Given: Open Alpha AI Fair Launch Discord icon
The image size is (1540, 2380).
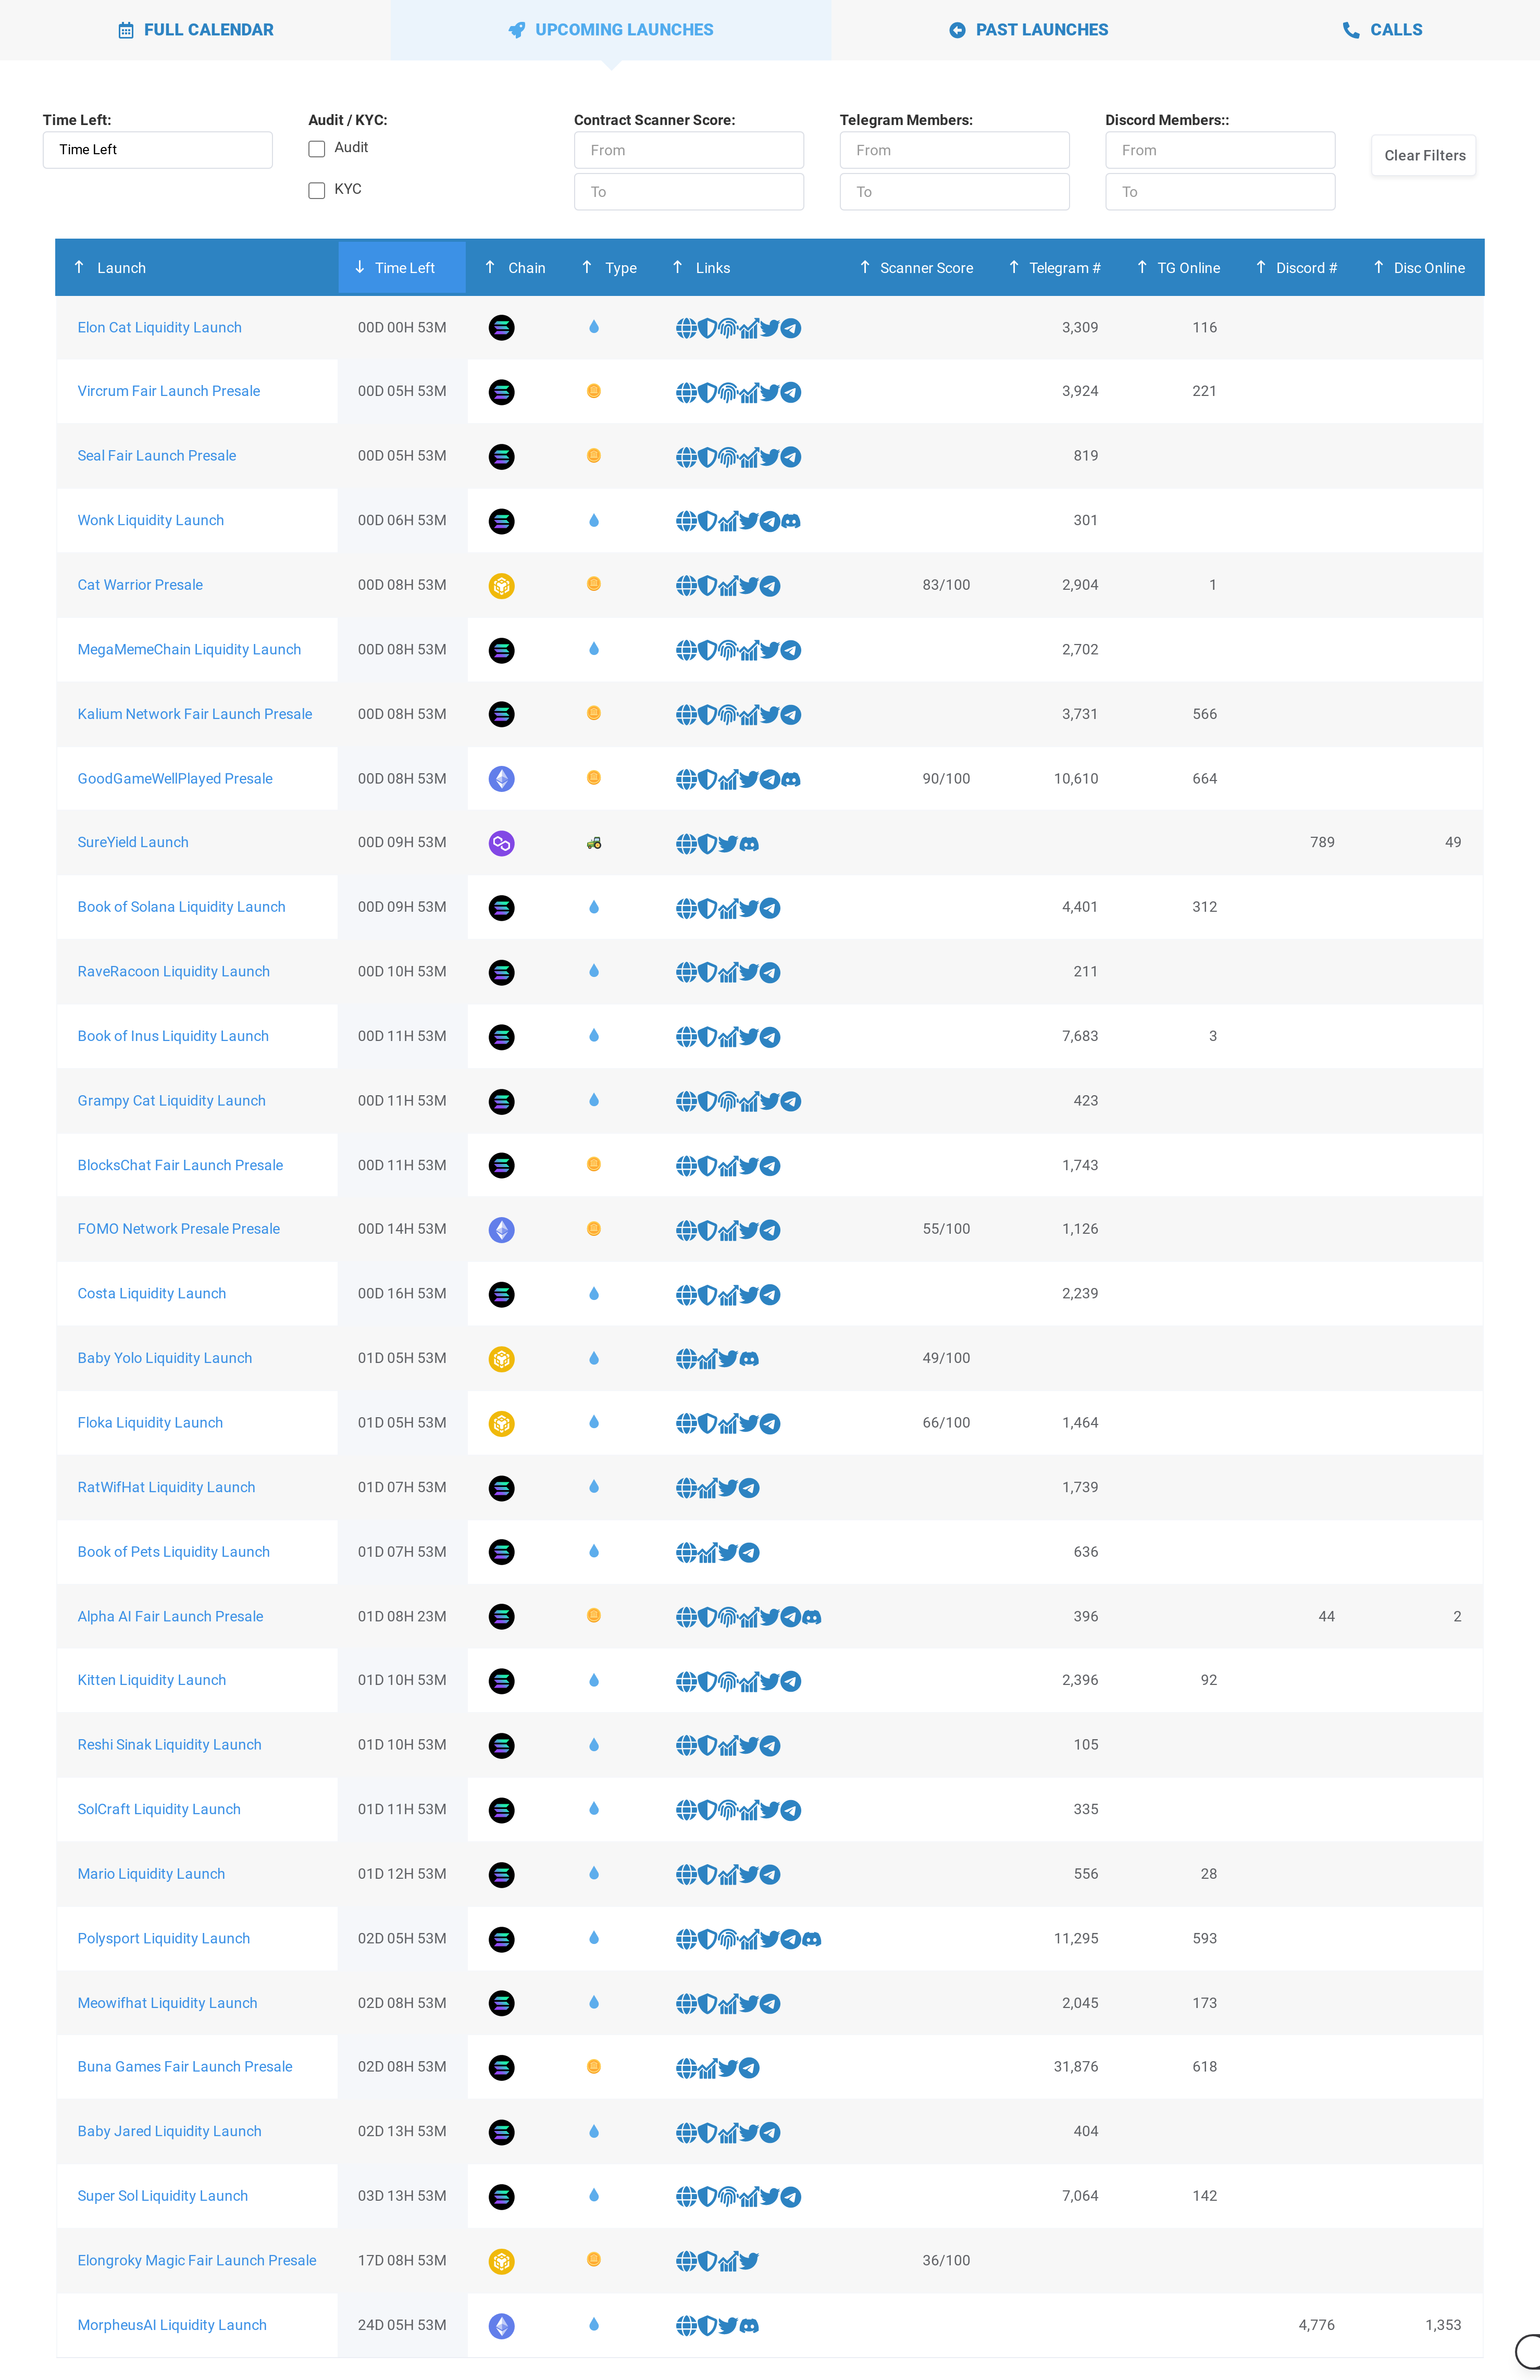Looking at the screenshot, I should tap(812, 1617).
